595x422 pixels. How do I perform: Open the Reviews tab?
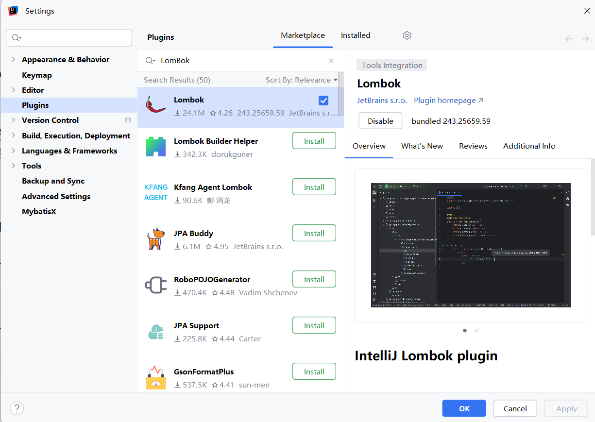point(473,146)
